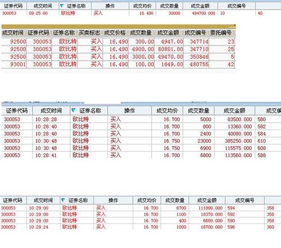Screen dimensions: 281x248
Task: Click sort triangle in table listing 10:29:24 trade
Action: pos(63,200)
